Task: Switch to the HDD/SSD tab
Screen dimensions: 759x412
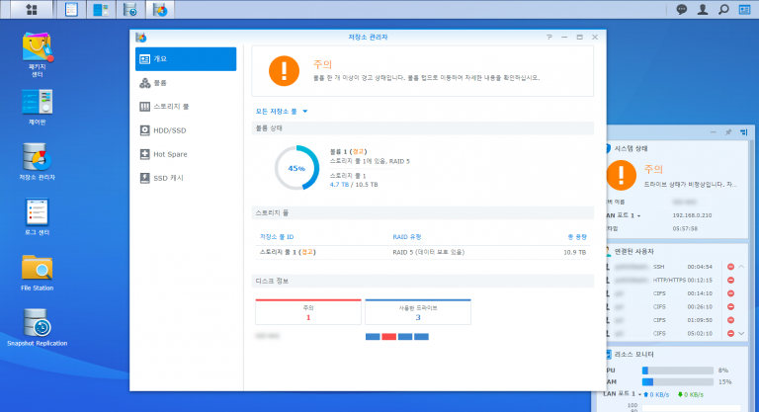Action: (x=186, y=130)
